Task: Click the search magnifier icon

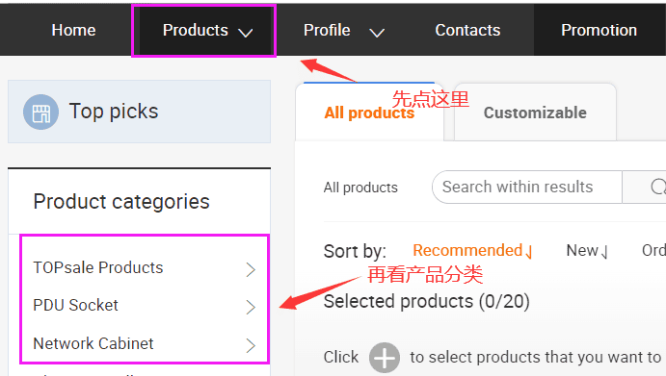Action: pyautogui.click(x=658, y=187)
